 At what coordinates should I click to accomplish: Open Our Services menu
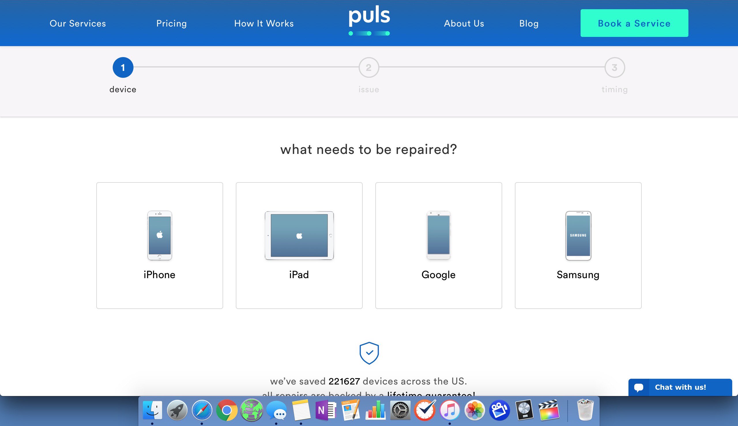tap(78, 23)
